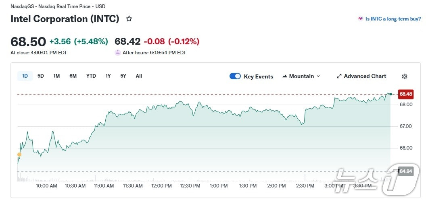Toggle the Key Events switch off
Viewport: 426px width, 202px height.
(235, 76)
